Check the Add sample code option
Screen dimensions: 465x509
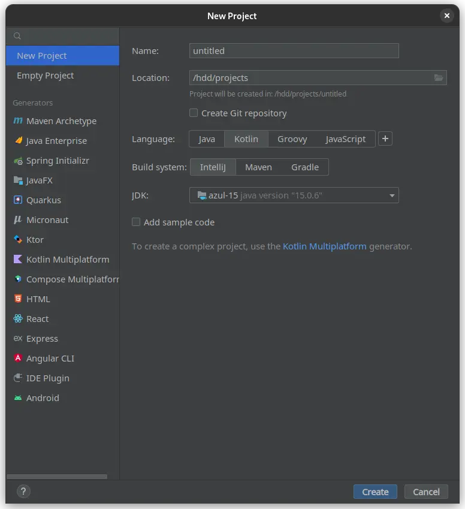pyautogui.click(x=136, y=222)
